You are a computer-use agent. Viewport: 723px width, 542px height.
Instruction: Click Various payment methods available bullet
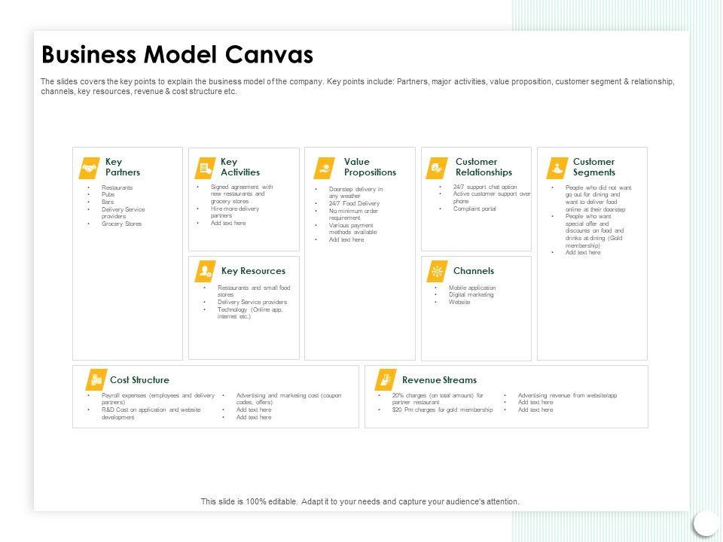(352, 229)
